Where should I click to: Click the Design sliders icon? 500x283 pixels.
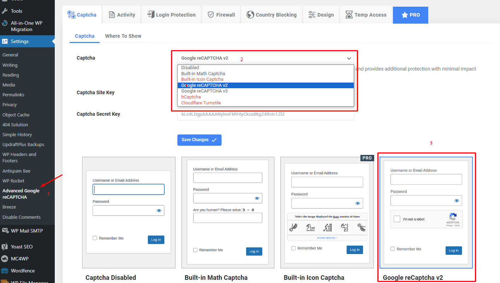click(312, 15)
